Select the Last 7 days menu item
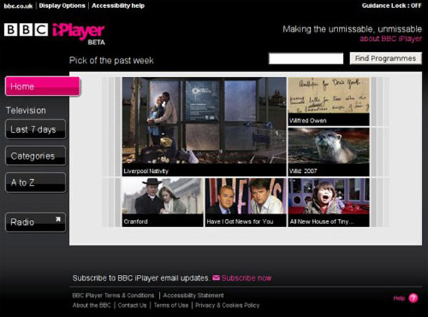Screen dimensions: 428x317 coord(36,130)
